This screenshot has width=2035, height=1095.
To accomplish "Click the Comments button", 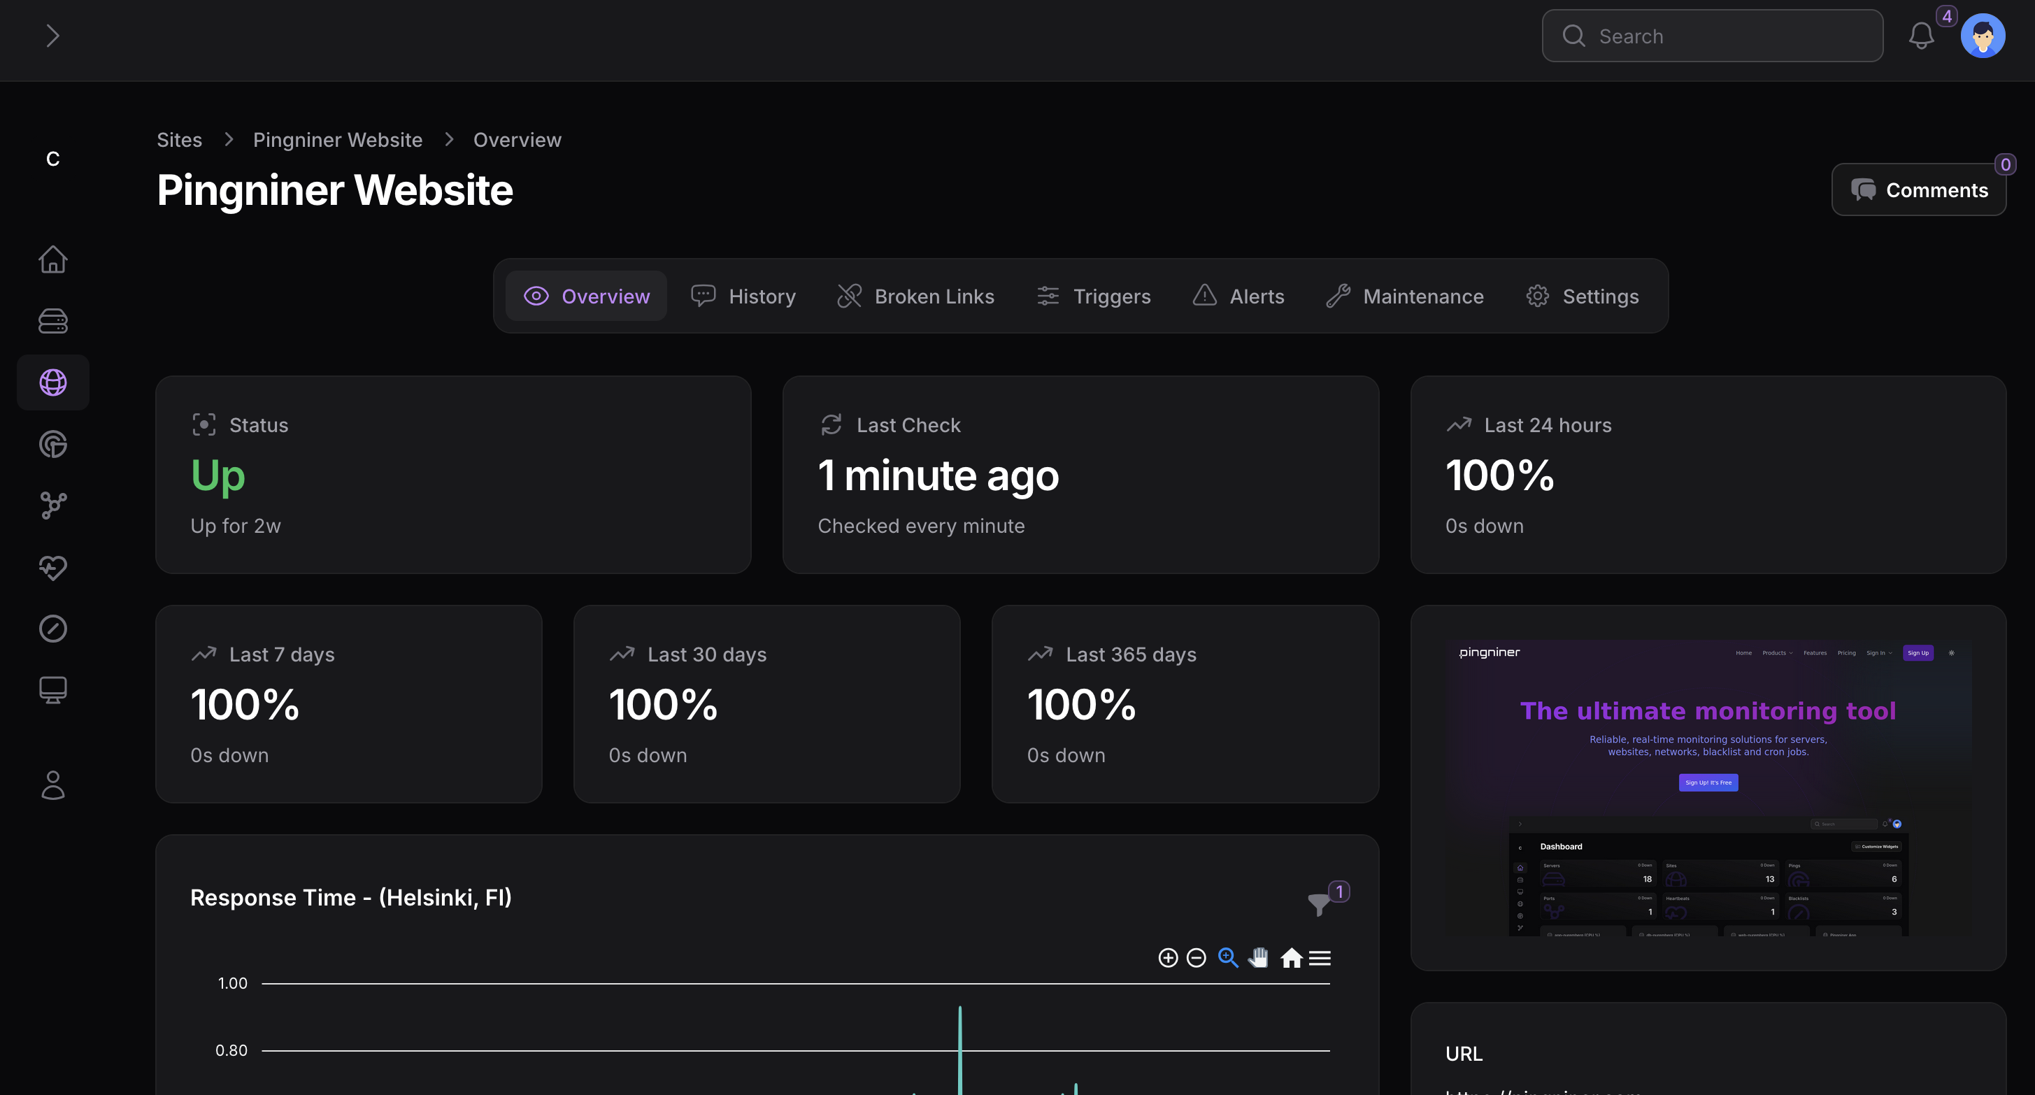I will (x=1919, y=190).
